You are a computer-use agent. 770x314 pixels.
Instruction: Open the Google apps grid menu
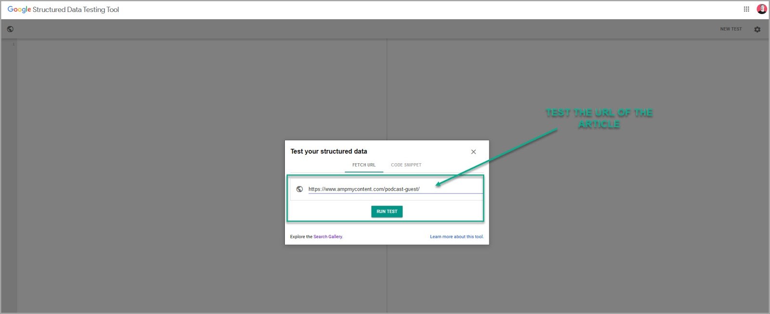pyautogui.click(x=746, y=9)
